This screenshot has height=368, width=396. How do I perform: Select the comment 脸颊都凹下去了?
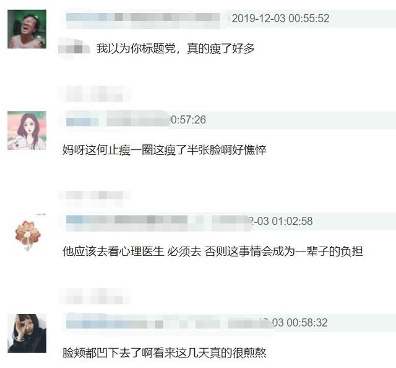pyautogui.click(x=164, y=353)
